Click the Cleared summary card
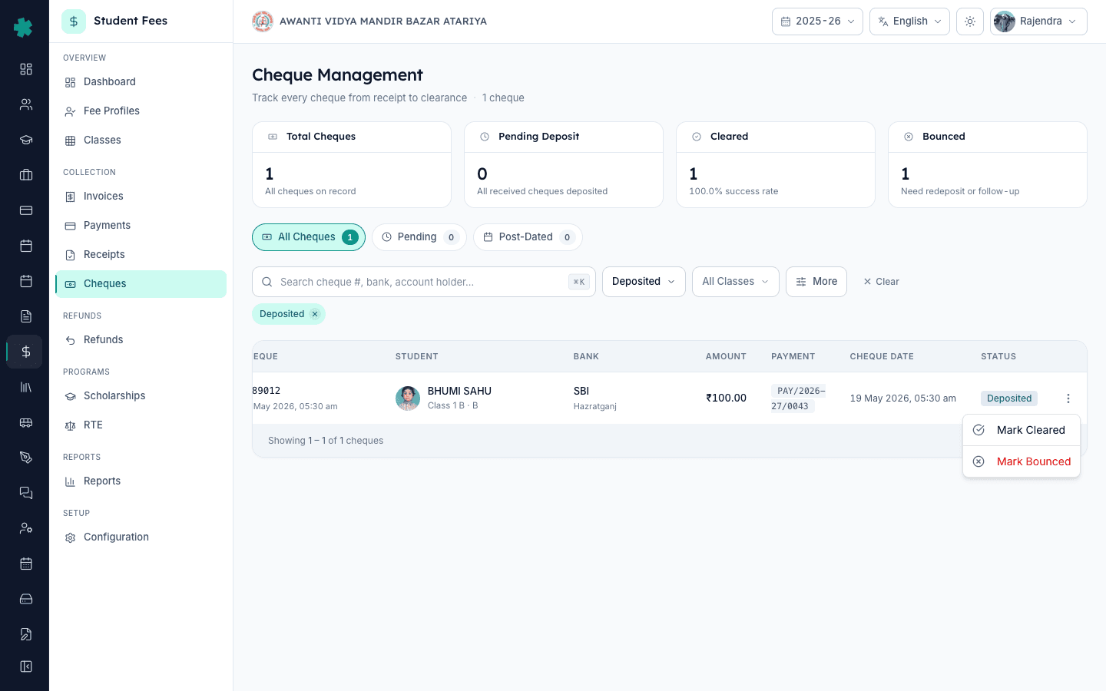This screenshot has height=691, width=1106. (x=776, y=164)
